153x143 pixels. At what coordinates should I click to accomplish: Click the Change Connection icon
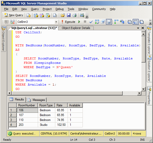13,22
